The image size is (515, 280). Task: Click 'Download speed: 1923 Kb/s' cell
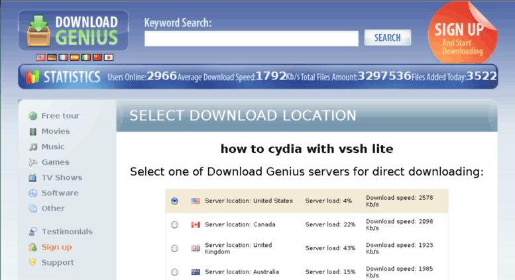[400, 248]
